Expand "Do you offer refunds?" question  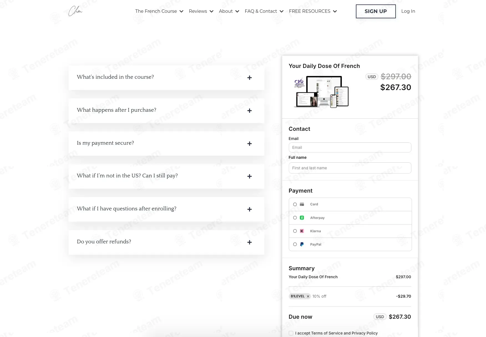coord(166,242)
